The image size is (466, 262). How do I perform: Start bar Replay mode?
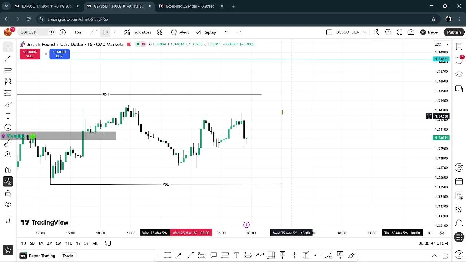click(x=206, y=32)
